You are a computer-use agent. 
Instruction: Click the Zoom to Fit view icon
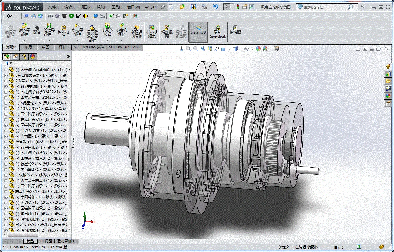[189, 49]
